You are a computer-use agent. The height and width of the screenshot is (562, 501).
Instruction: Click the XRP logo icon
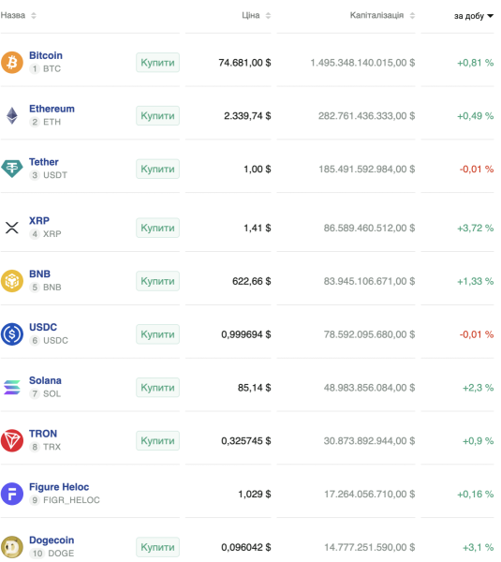[x=12, y=228]
